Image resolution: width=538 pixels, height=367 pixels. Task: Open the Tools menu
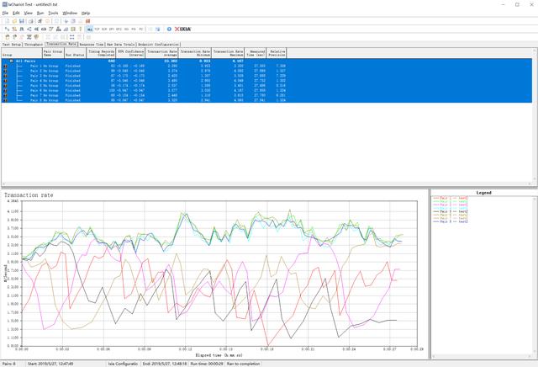click(x=53, y=13)
